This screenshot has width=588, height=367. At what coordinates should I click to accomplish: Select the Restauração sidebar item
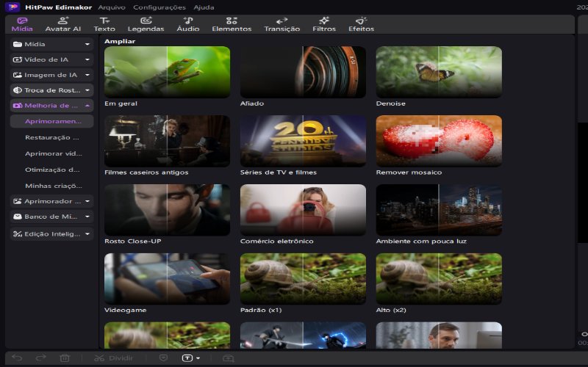point(51,137)
